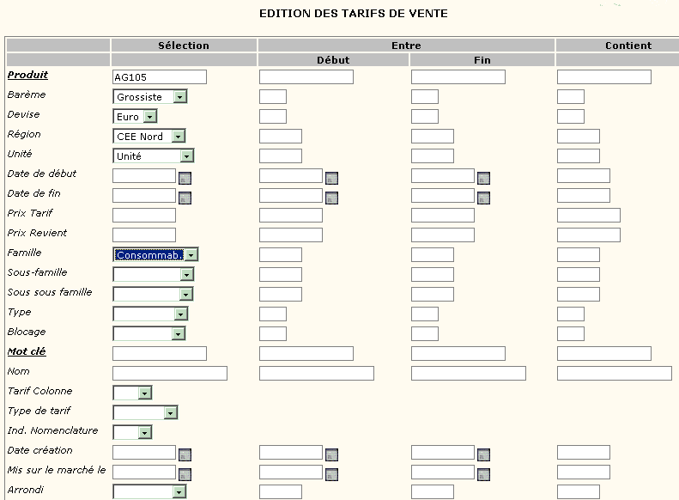Open the Produit lookup link

tap(27, 75)
